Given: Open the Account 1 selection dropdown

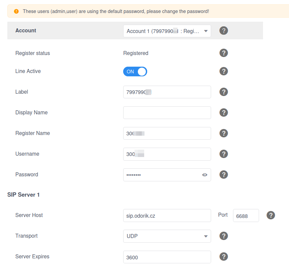Looking at the screenshot, I should pyautogui.click(x=167, y=31).
